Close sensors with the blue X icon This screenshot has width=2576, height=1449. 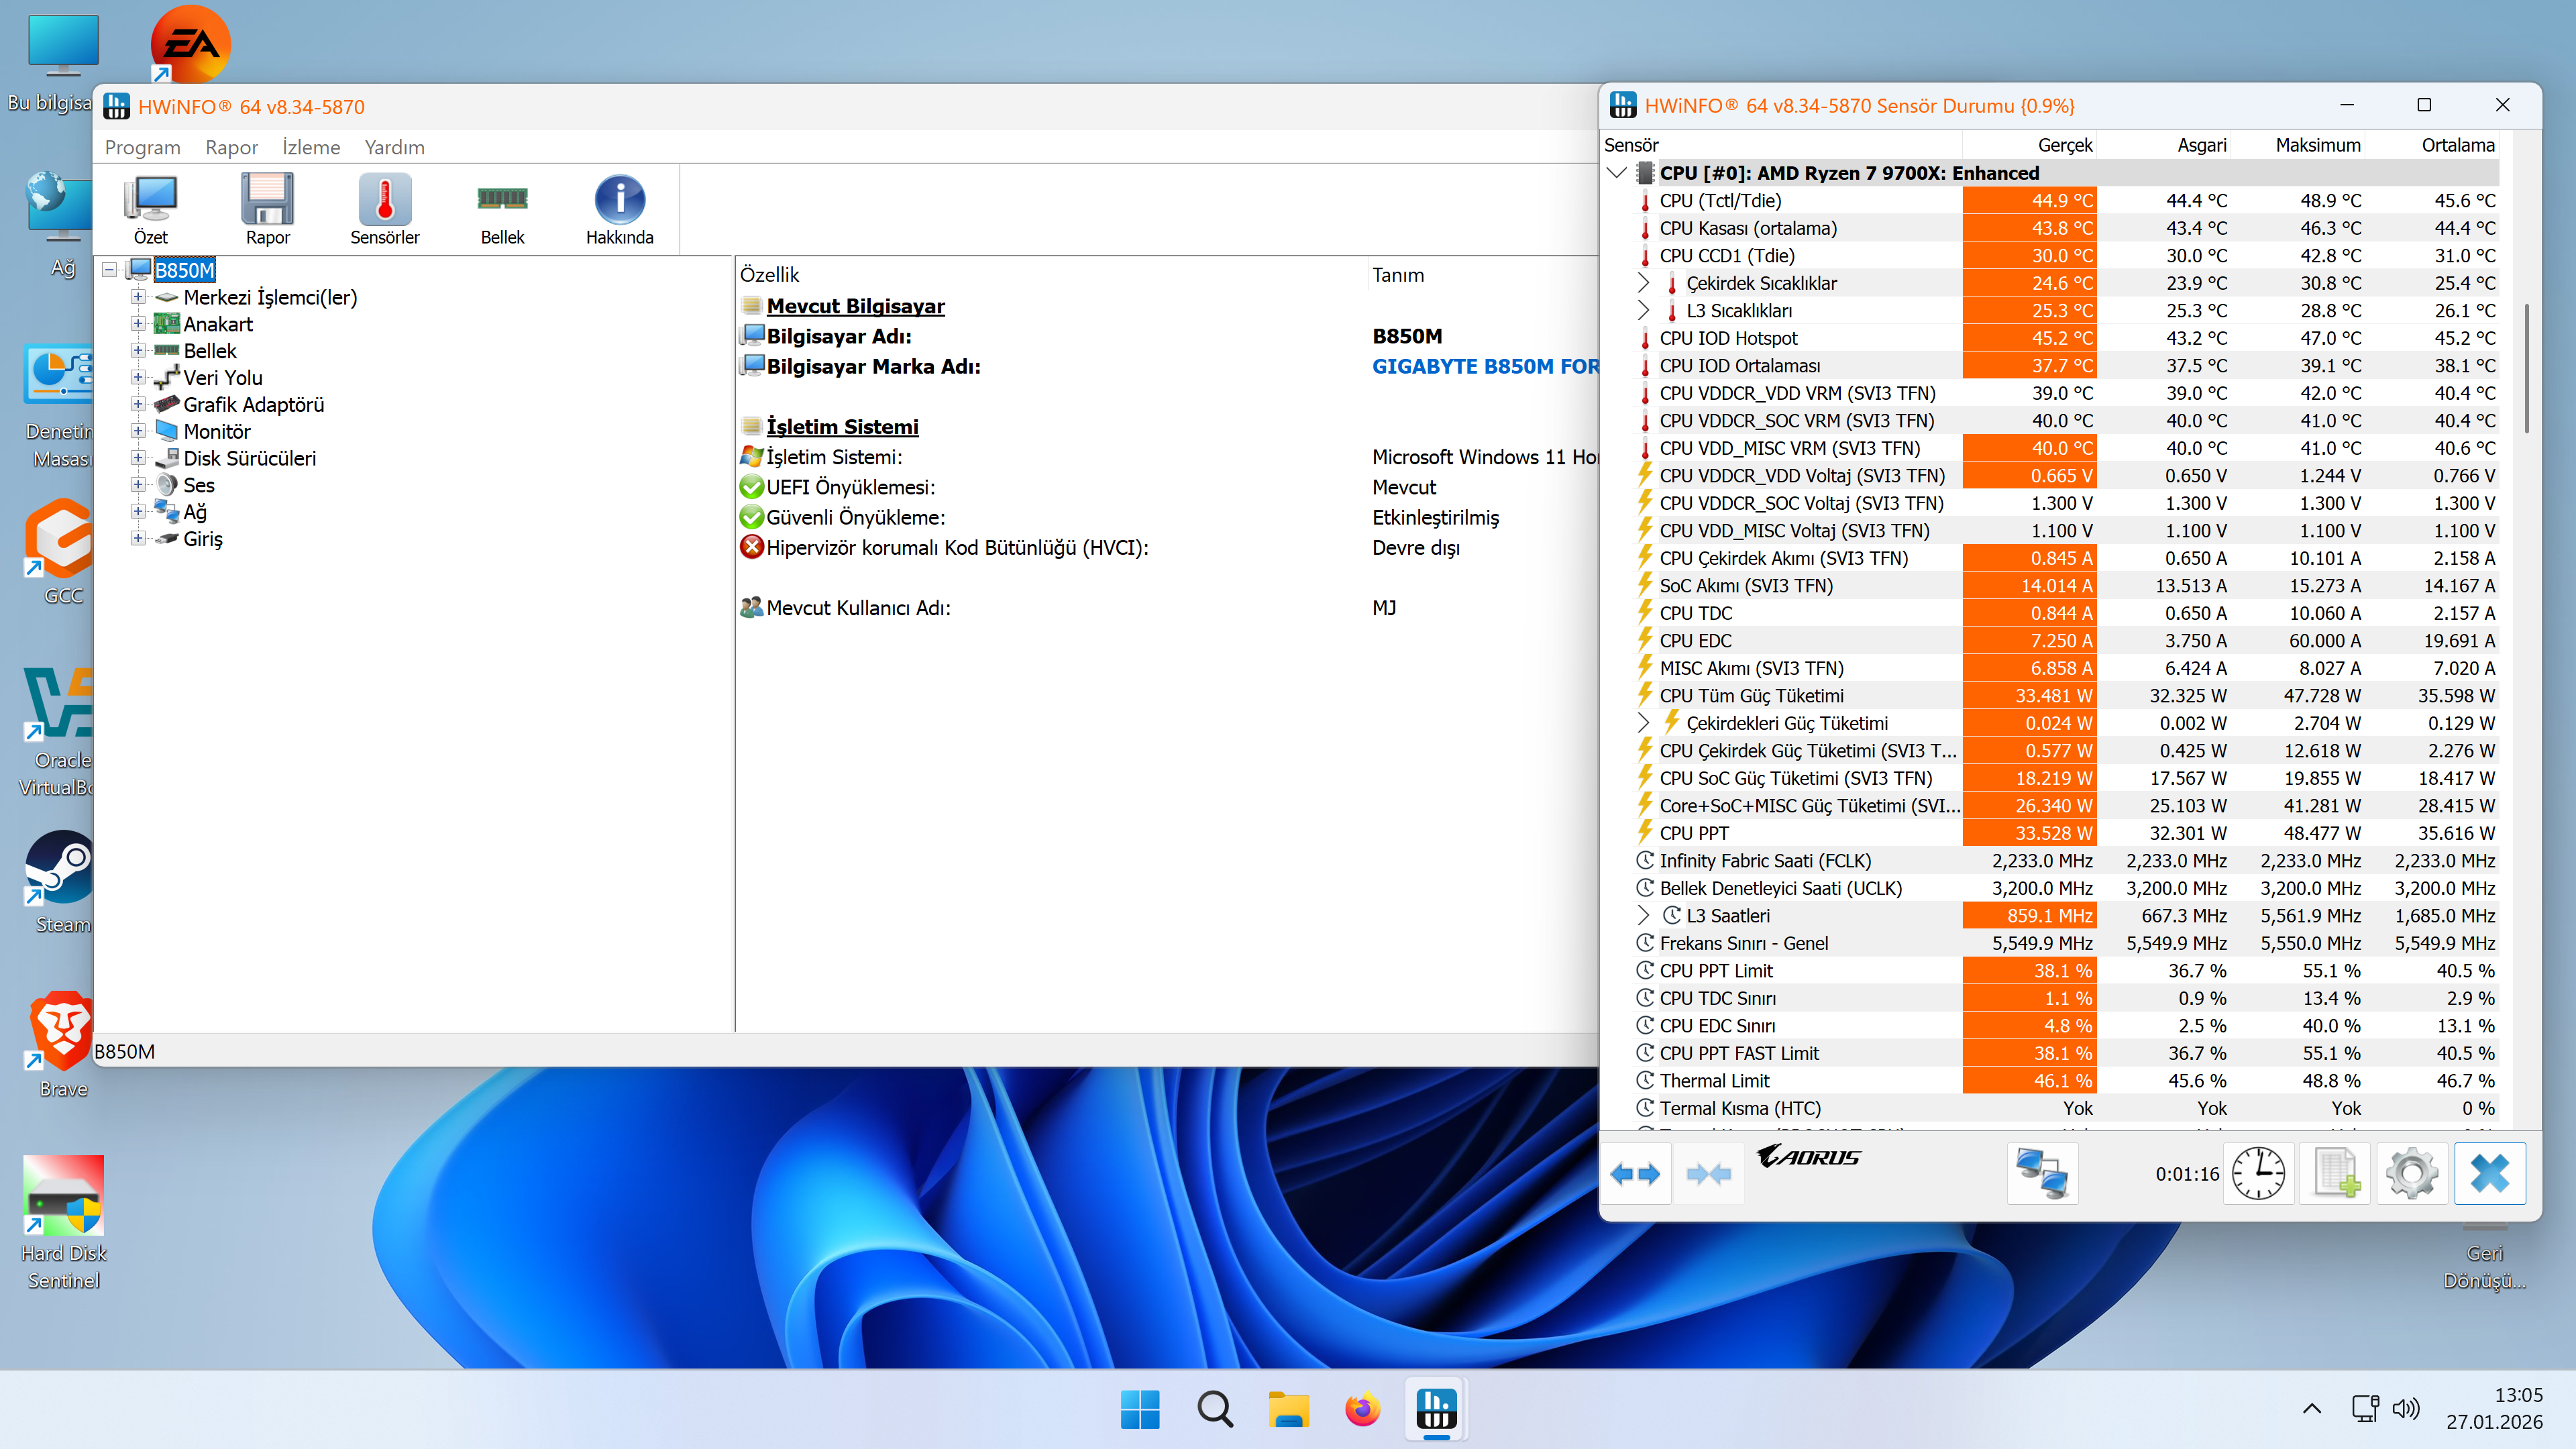click(2489, 1174)
